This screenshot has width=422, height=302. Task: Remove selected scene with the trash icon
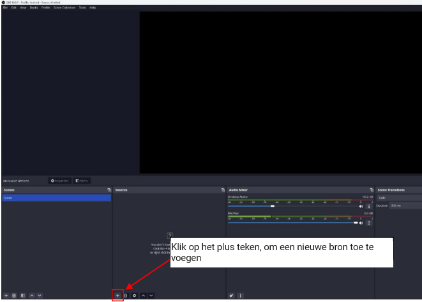click(x=14, y=296)
